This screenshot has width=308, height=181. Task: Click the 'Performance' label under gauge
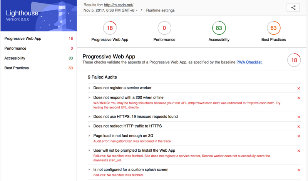point(164,40)
